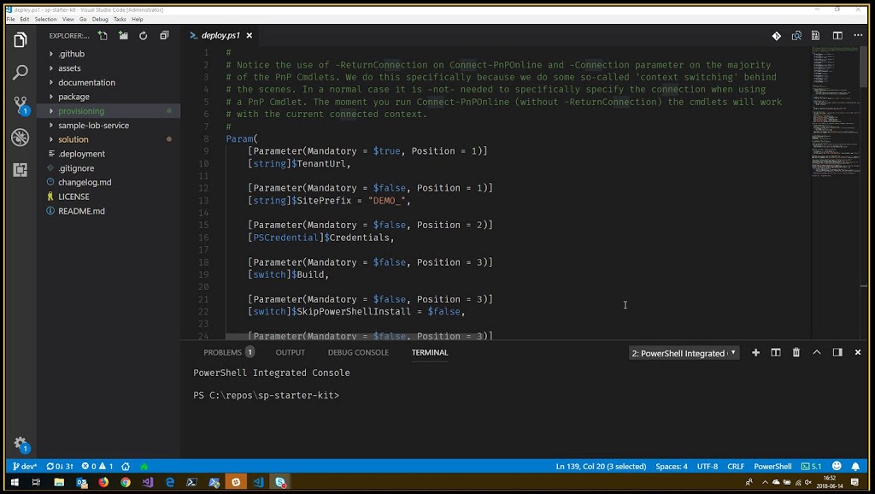Maximize the panel with the up chevron
Screen dimensions: 875x494
(817, 353)
